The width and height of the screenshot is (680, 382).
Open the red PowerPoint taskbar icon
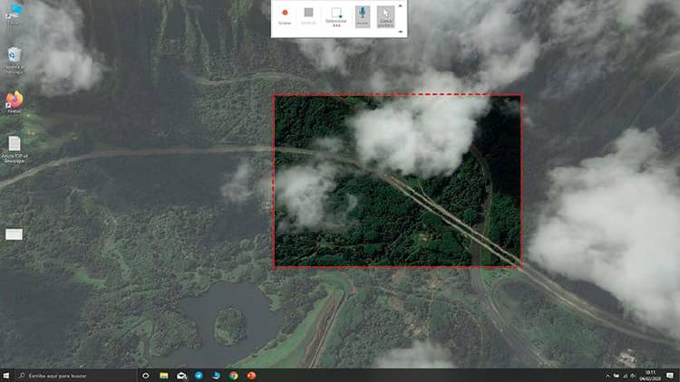tap(251, 375)
